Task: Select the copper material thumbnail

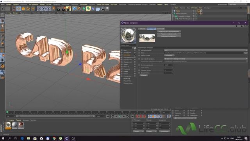Action: pyautogui.click(x=21, y=125)
